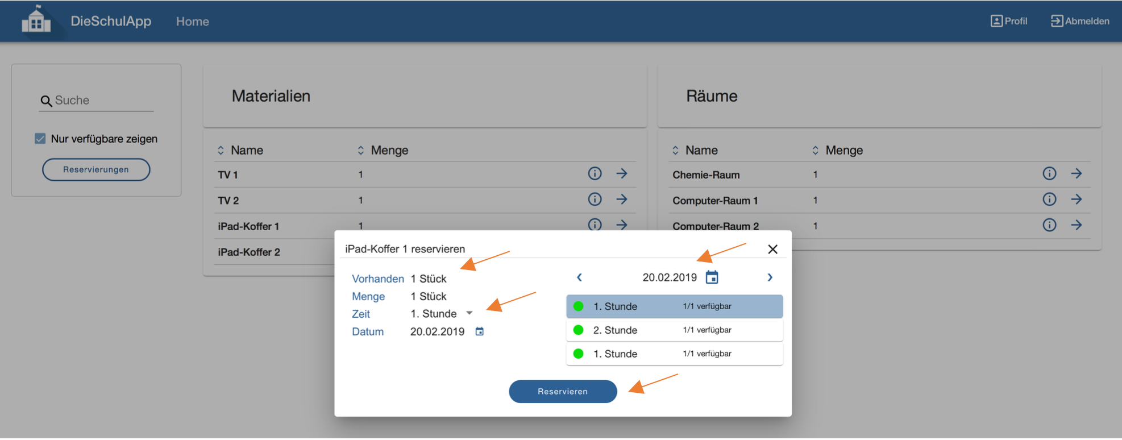Go to Home in navigation bar
Screen dimensions: 1122x440
coord(193,21)
